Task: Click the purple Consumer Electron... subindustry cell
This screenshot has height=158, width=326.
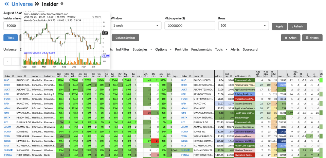Action: [x=244, y=131]
